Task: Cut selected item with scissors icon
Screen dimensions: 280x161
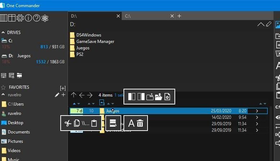Action: coord(68,123)
